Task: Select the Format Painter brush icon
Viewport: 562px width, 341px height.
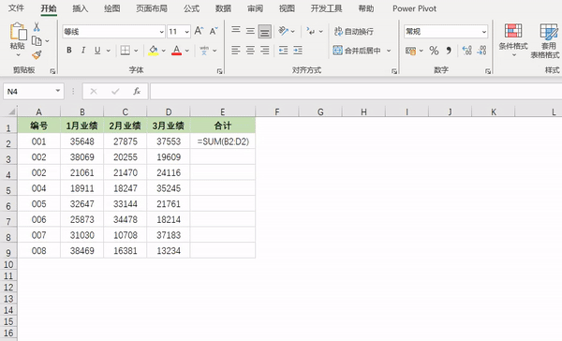Action: (37, 55)
